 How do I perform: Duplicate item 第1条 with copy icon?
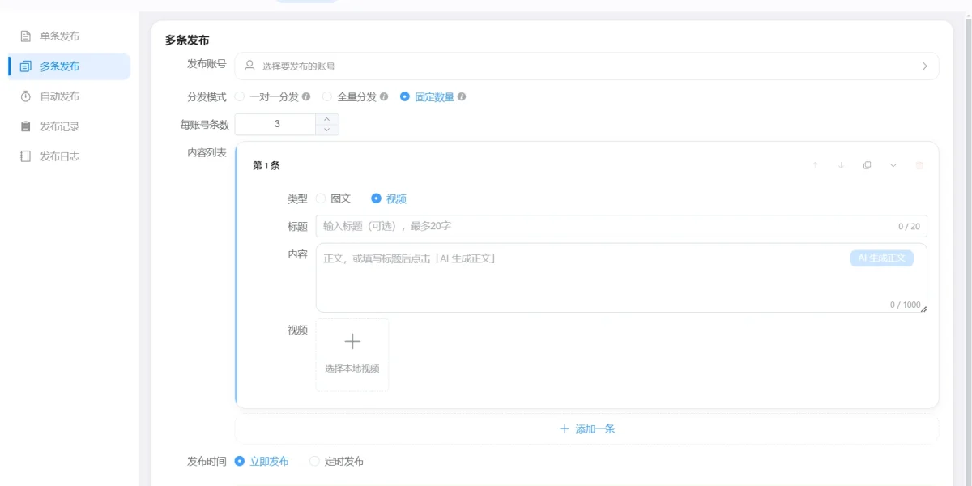tap(868, 165)
